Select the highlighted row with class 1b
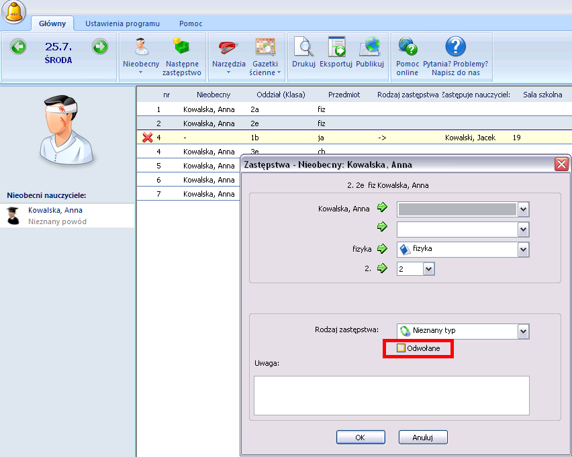 pos(354,138)
